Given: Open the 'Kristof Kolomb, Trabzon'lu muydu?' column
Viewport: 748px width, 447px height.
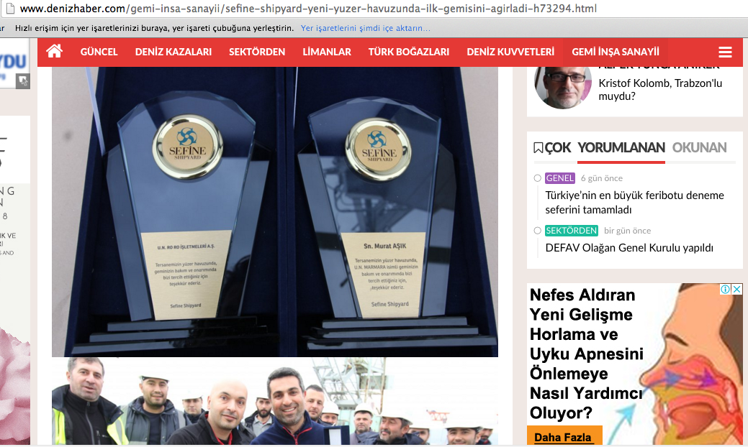Looking at the screenshot, I should pos(660,90).
